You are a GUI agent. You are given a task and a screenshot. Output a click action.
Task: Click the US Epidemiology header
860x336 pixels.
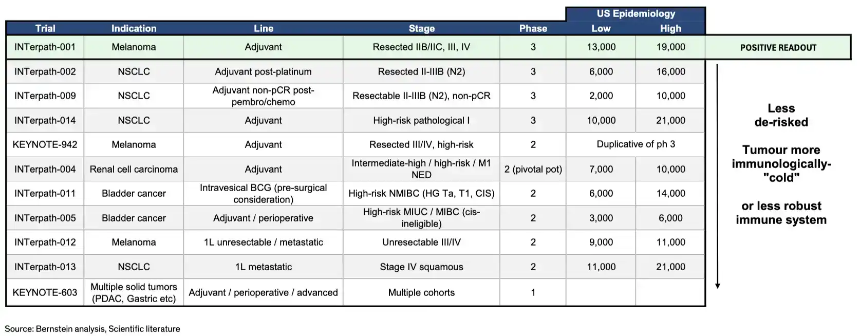pyautogui.click(x=635, y=14)
